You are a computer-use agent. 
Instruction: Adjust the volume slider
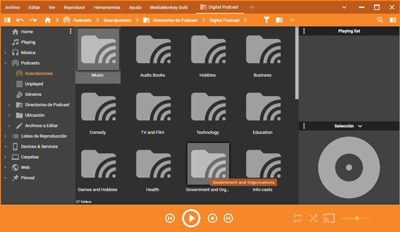tap(357, 218)
